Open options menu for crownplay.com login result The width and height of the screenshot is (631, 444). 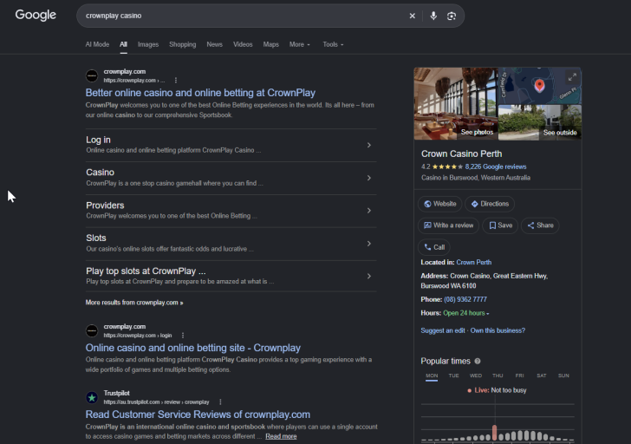click(x=183, y=336)
